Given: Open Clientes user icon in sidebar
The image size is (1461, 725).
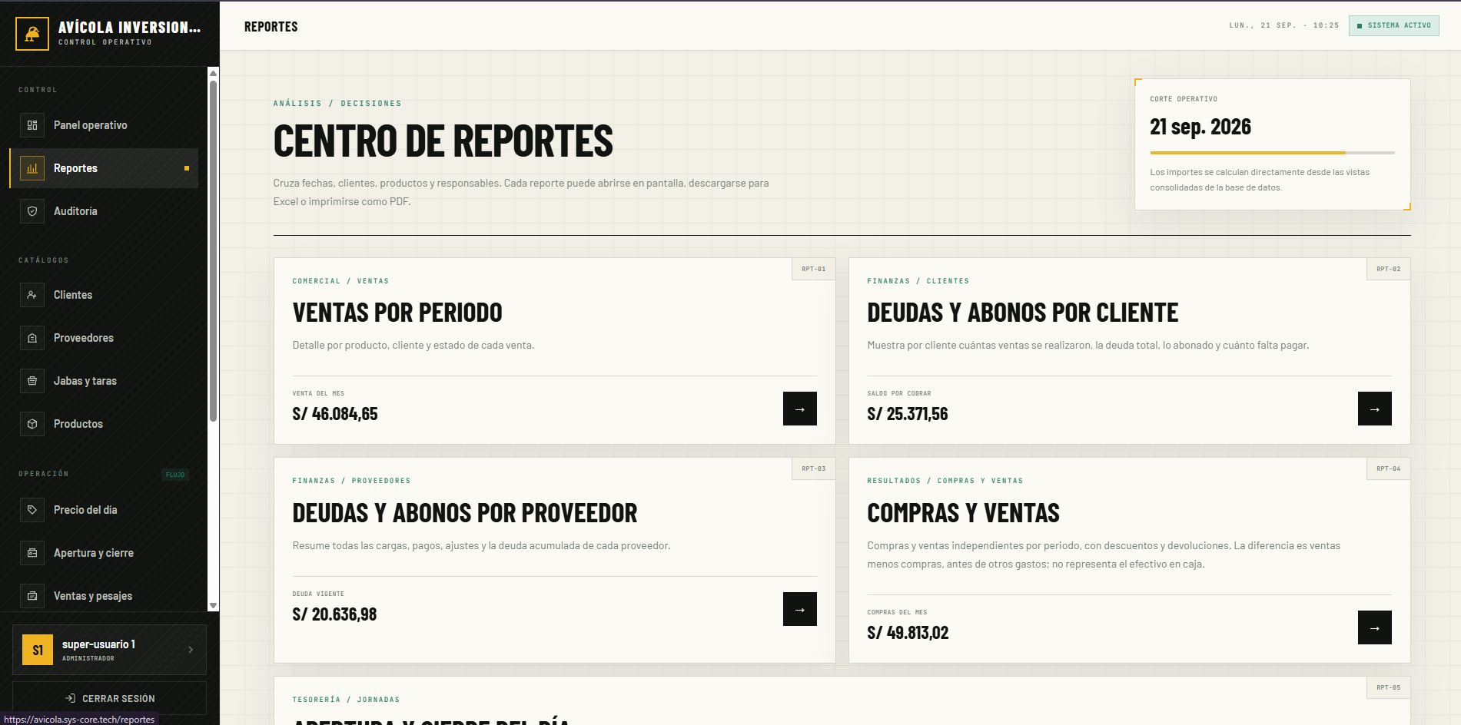Looking at the screenshot, I should pos(32,295).
